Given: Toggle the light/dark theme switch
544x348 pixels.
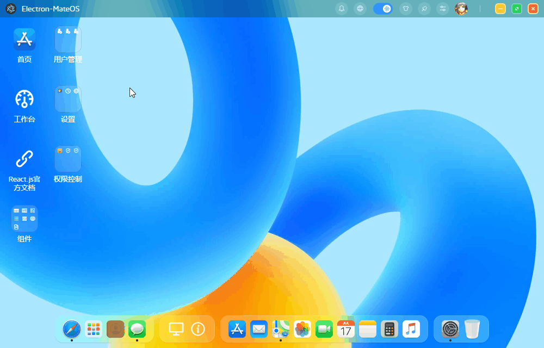Looking at the screenshot, I should pyautogui.click(x=382, y=9).
